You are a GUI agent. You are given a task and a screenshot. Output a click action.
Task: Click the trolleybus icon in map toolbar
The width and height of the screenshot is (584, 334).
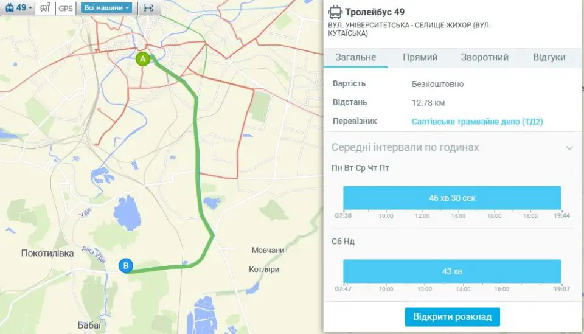tap(10, 8)
